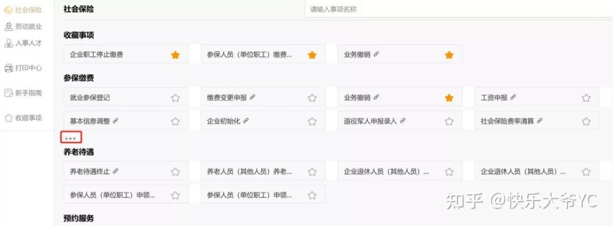The height and width of the screenshot is (226, 613).
Task: Favorite the 养老待遇终止 item star
Action: 175,172
